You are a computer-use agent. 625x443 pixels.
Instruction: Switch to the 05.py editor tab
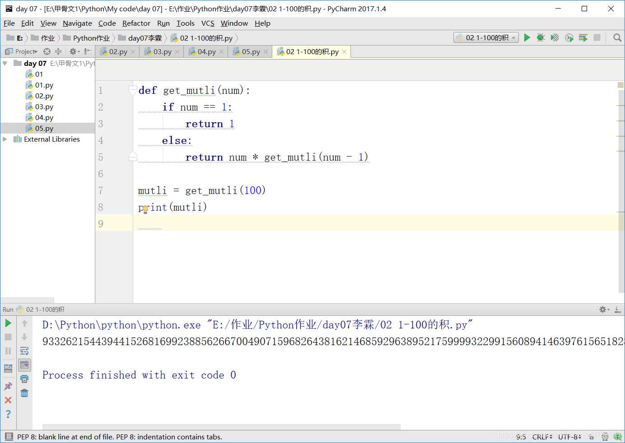tap(250, 52)
